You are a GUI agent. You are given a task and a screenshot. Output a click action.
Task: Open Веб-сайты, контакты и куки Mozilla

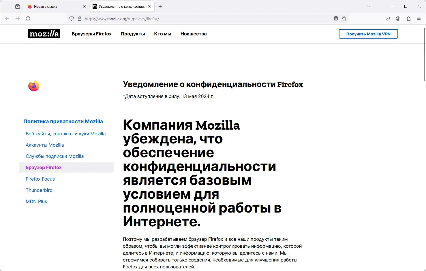(x=66, y=134)
